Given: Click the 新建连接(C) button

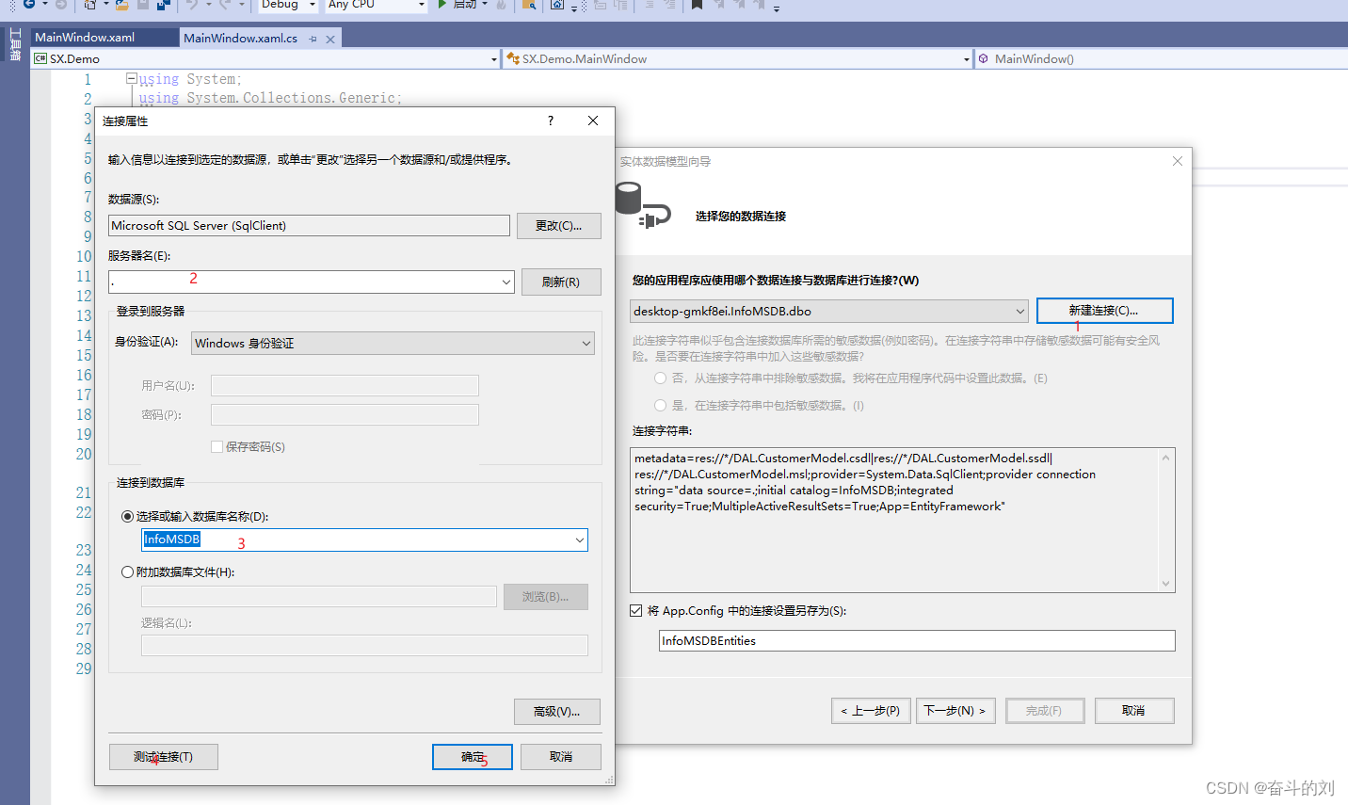Looking at the screenshot, I should pos(1104,310).
